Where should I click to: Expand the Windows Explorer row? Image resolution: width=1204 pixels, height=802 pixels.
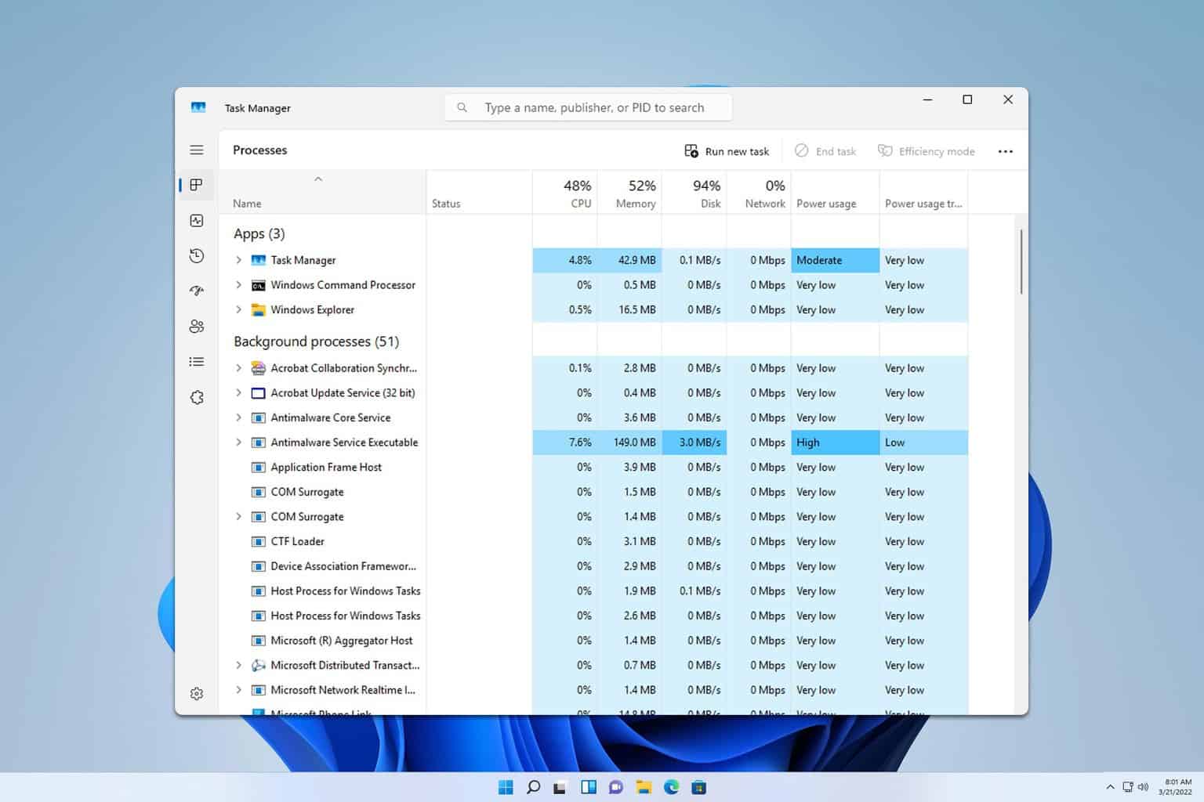coord(238,310)
